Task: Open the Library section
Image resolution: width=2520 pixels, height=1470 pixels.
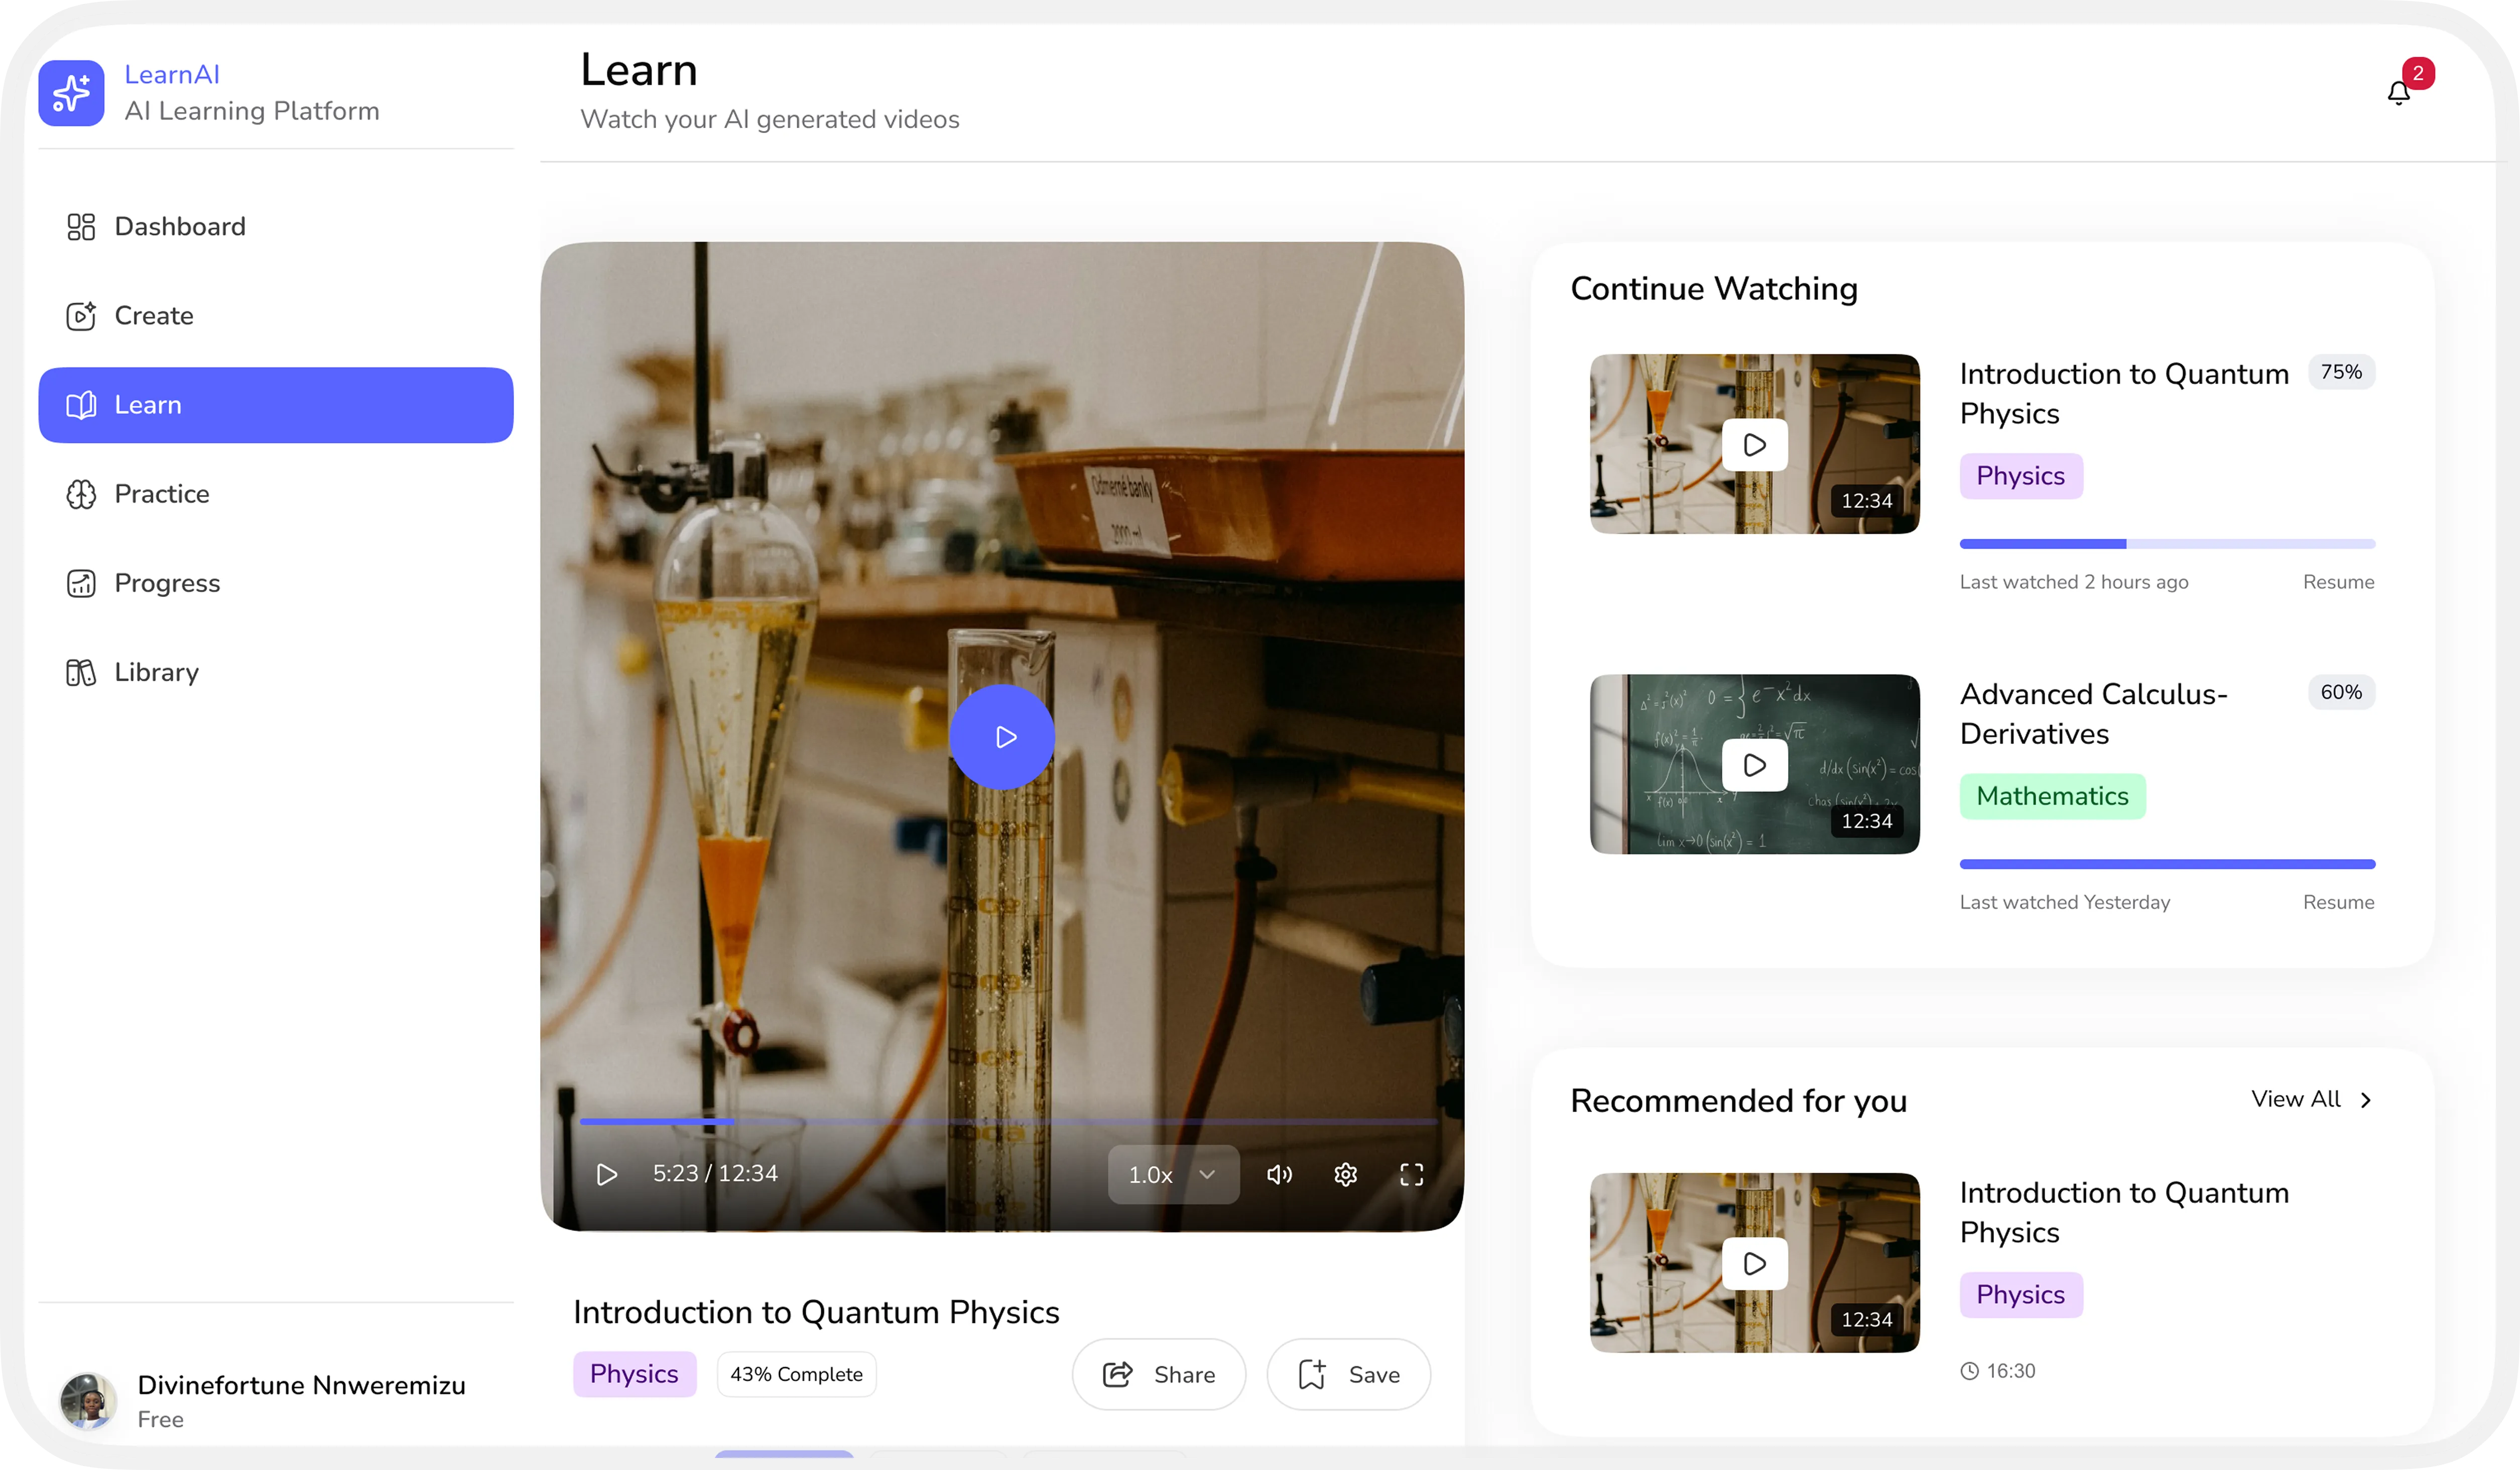Action: (x=275, y=672)
